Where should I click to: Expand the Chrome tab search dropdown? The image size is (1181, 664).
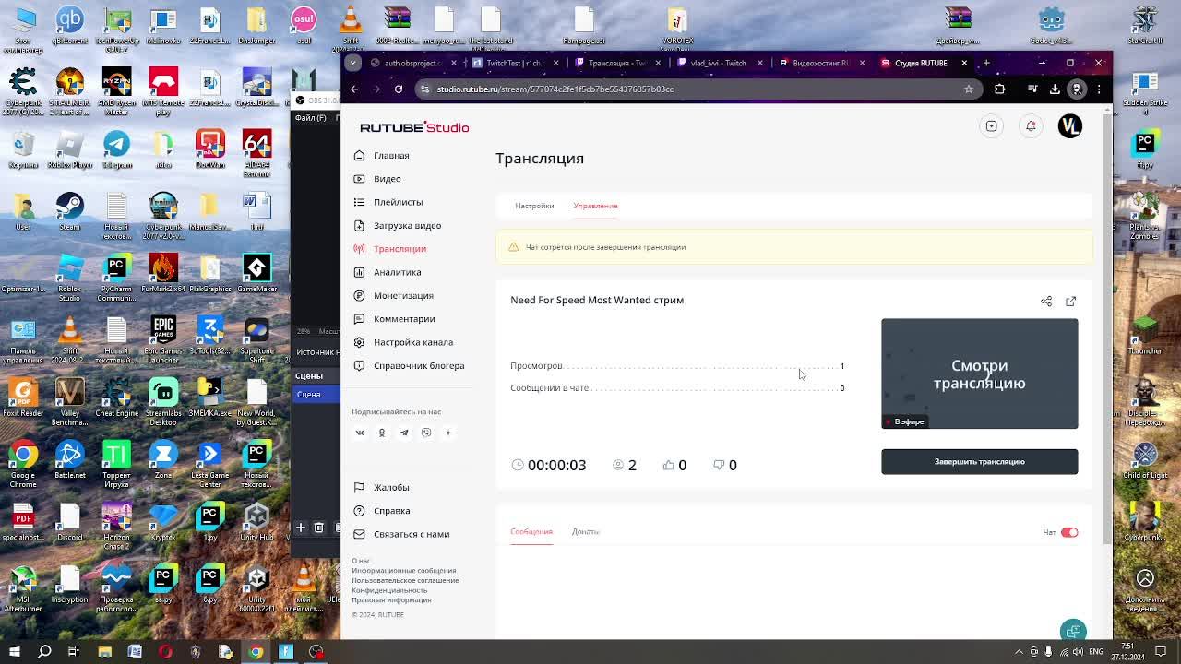352,63
